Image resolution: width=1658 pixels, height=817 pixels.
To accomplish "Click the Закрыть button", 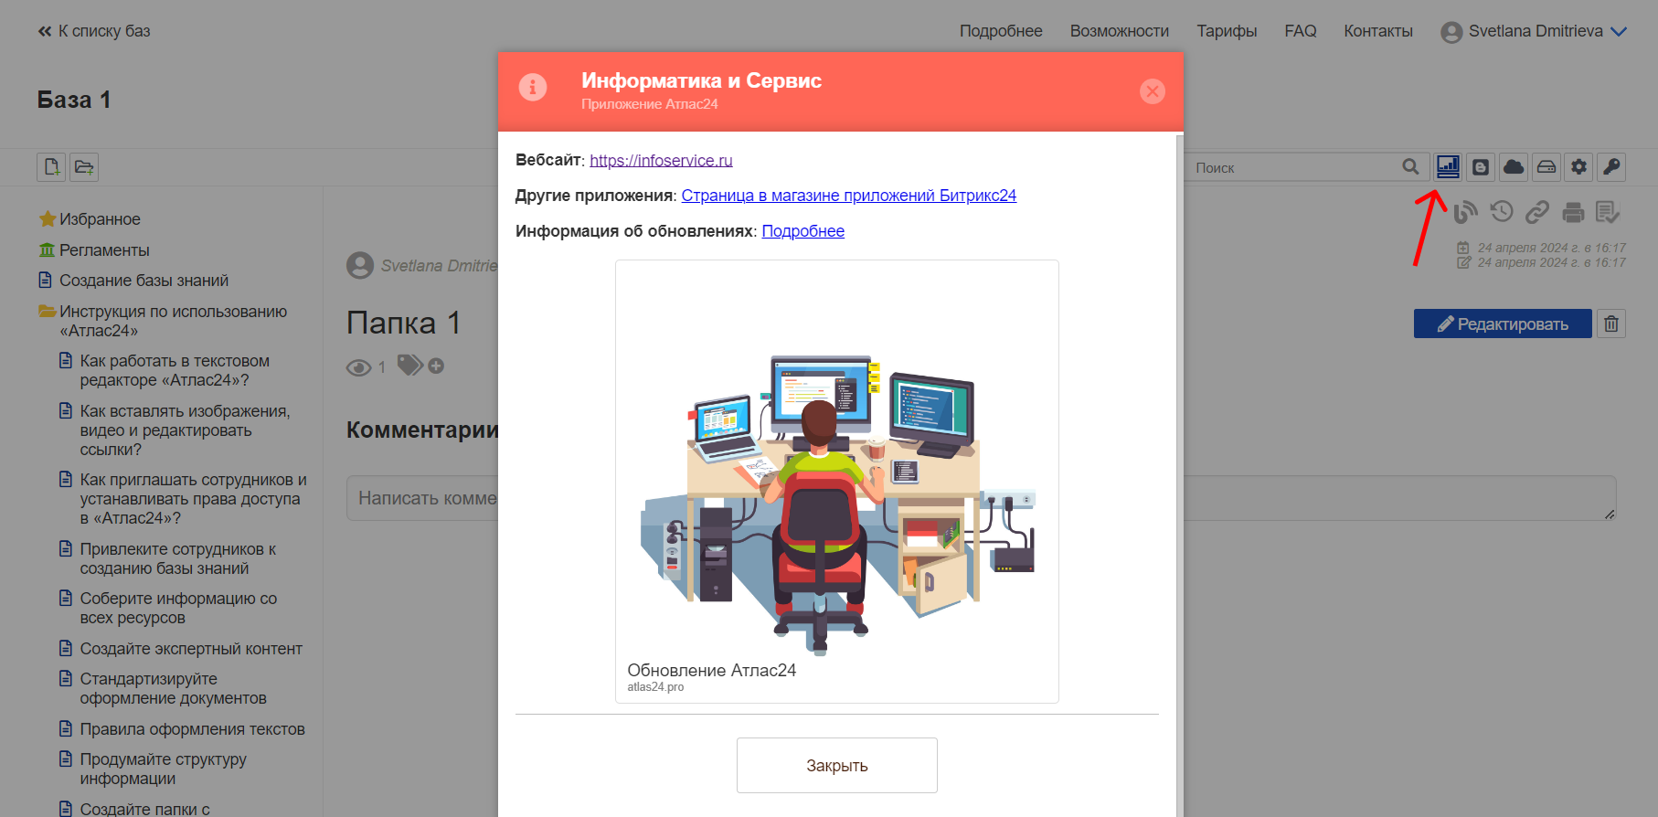I will [836, 766].
